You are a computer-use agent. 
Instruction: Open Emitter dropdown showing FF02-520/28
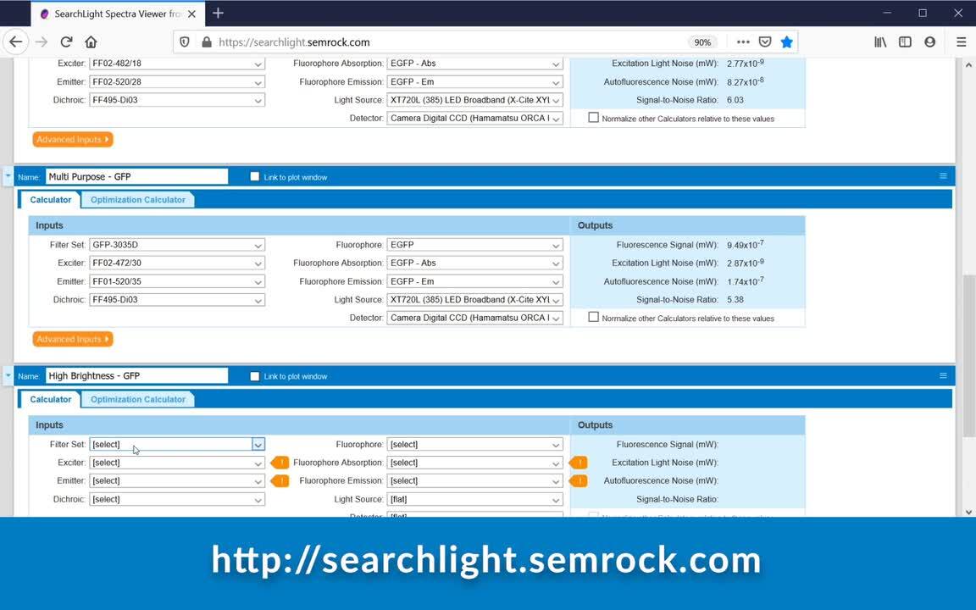(x=177, y=81)
